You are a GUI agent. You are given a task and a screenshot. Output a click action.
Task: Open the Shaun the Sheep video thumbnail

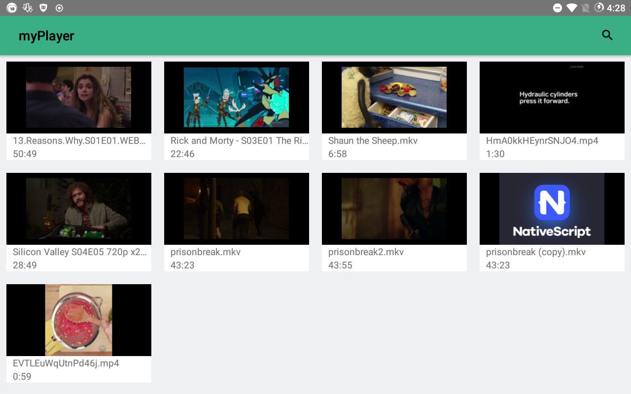tap(394, 98)
